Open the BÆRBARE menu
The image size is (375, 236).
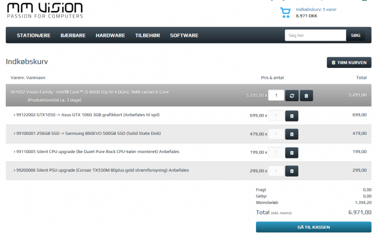pyautogui.click(x=73, y=35)
